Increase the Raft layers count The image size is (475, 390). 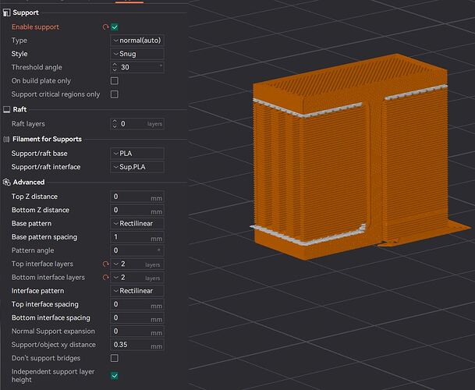(115, 121)
